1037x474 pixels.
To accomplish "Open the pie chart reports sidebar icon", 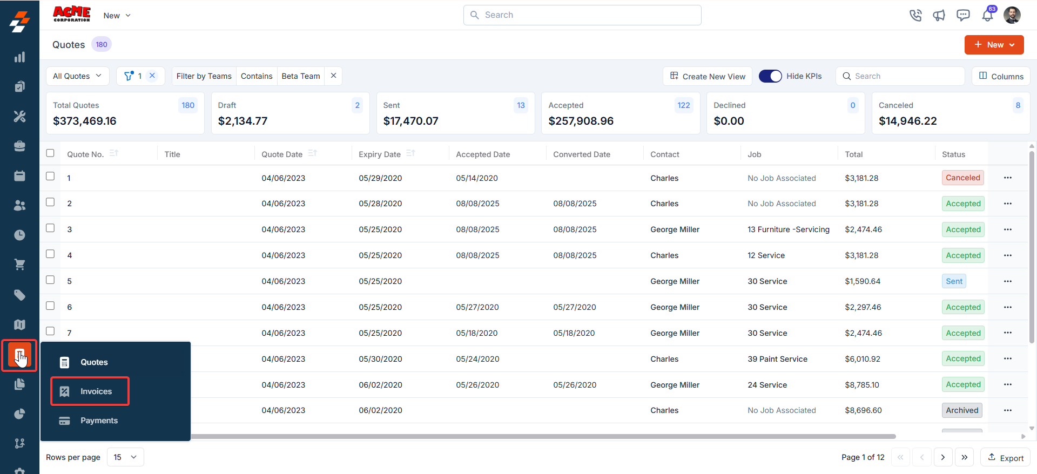I will tap(19, 414).
